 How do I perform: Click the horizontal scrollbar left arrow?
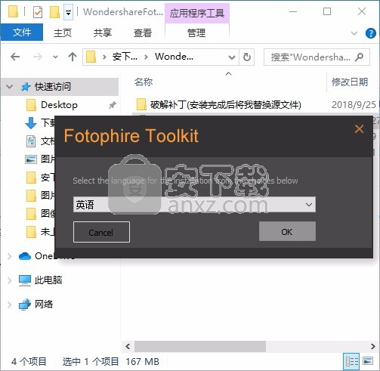pos(128,347)
